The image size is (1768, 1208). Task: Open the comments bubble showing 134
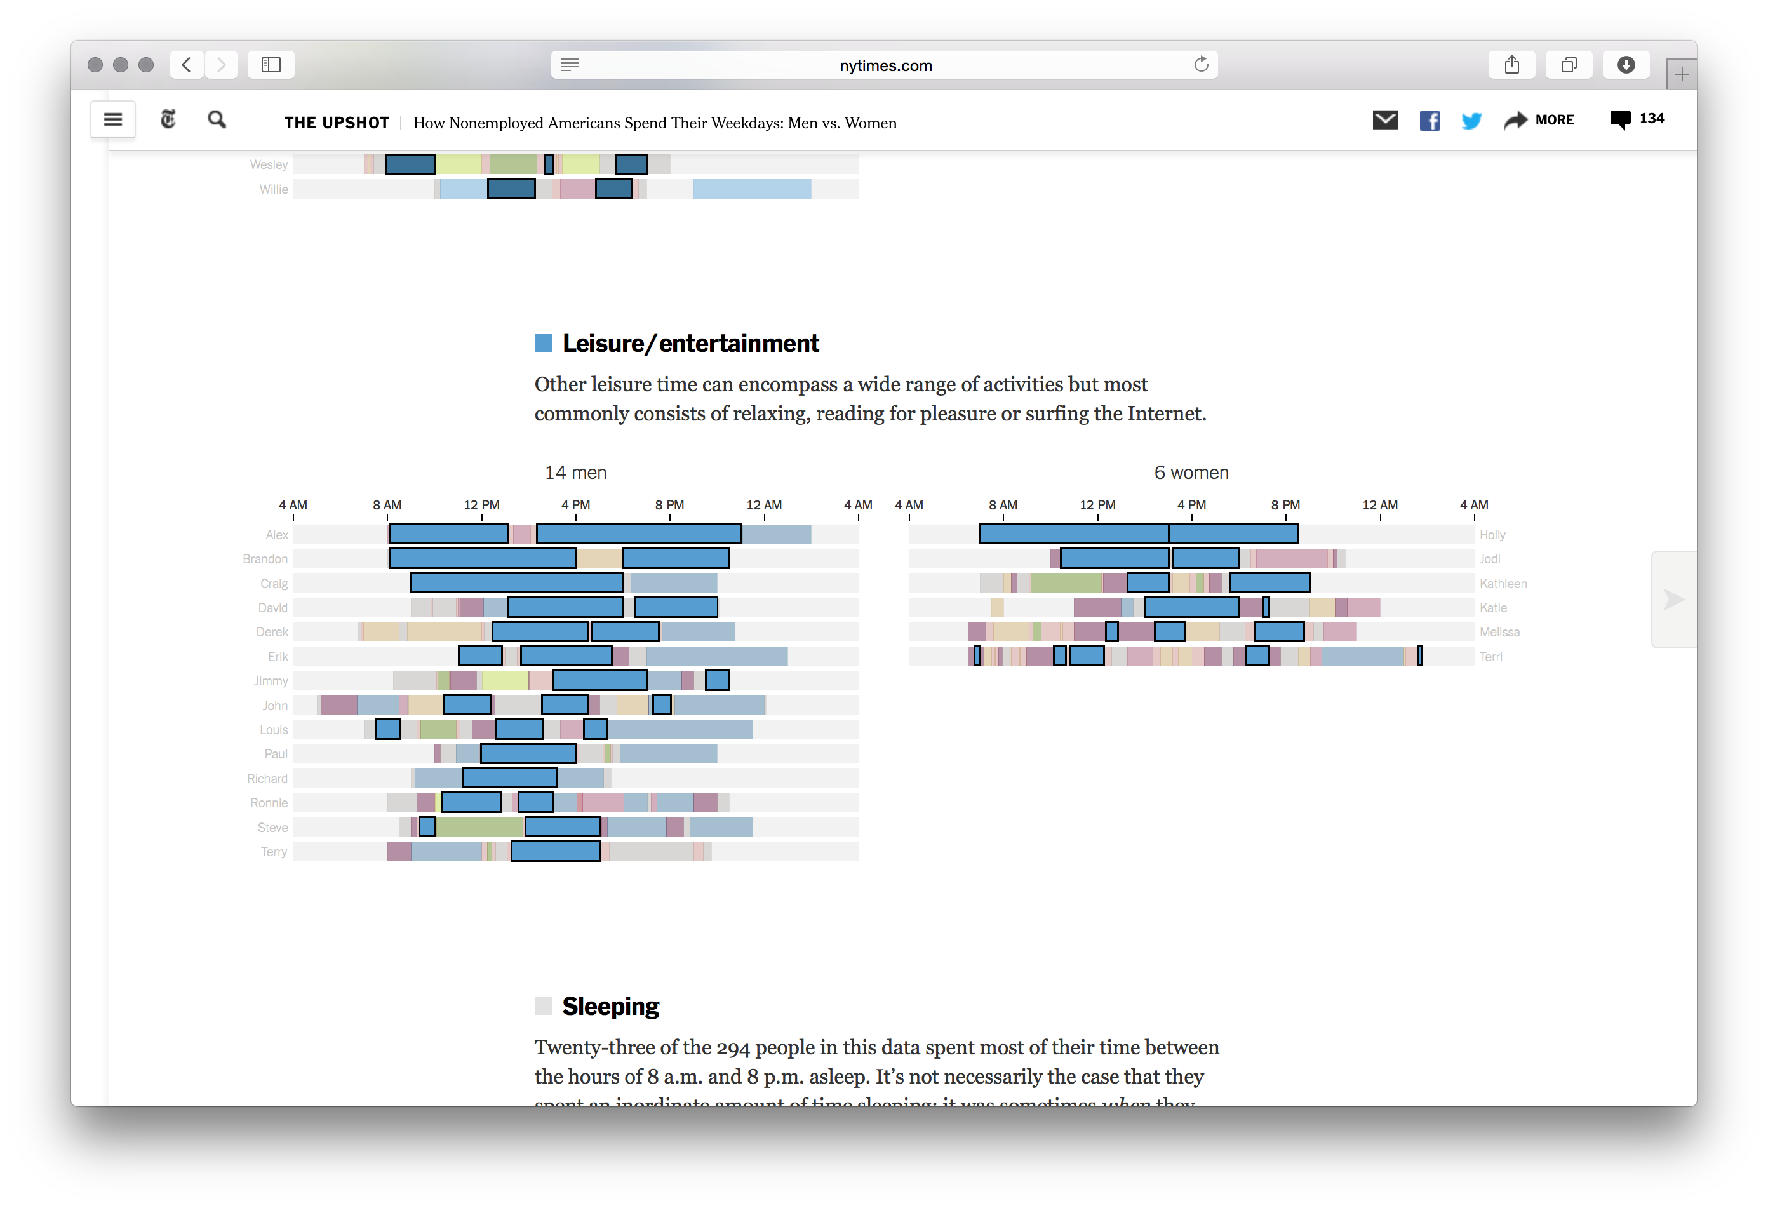[1637, 119]
